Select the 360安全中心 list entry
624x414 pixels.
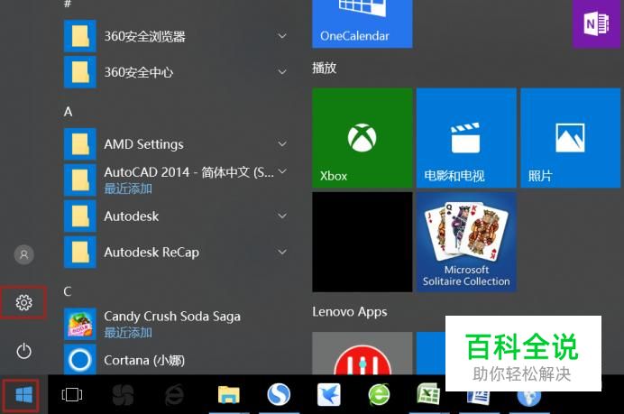[x=176, y=72]
